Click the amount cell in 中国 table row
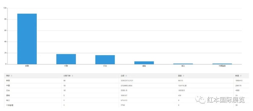The height and width of the screenshot is (111, 253). tap(126, 85)
